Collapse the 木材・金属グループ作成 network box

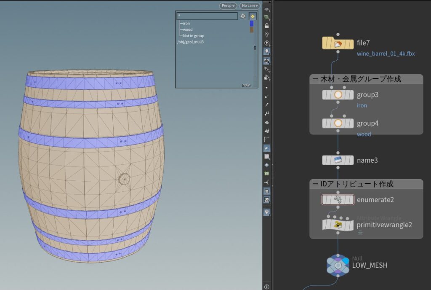click(315, 79)
